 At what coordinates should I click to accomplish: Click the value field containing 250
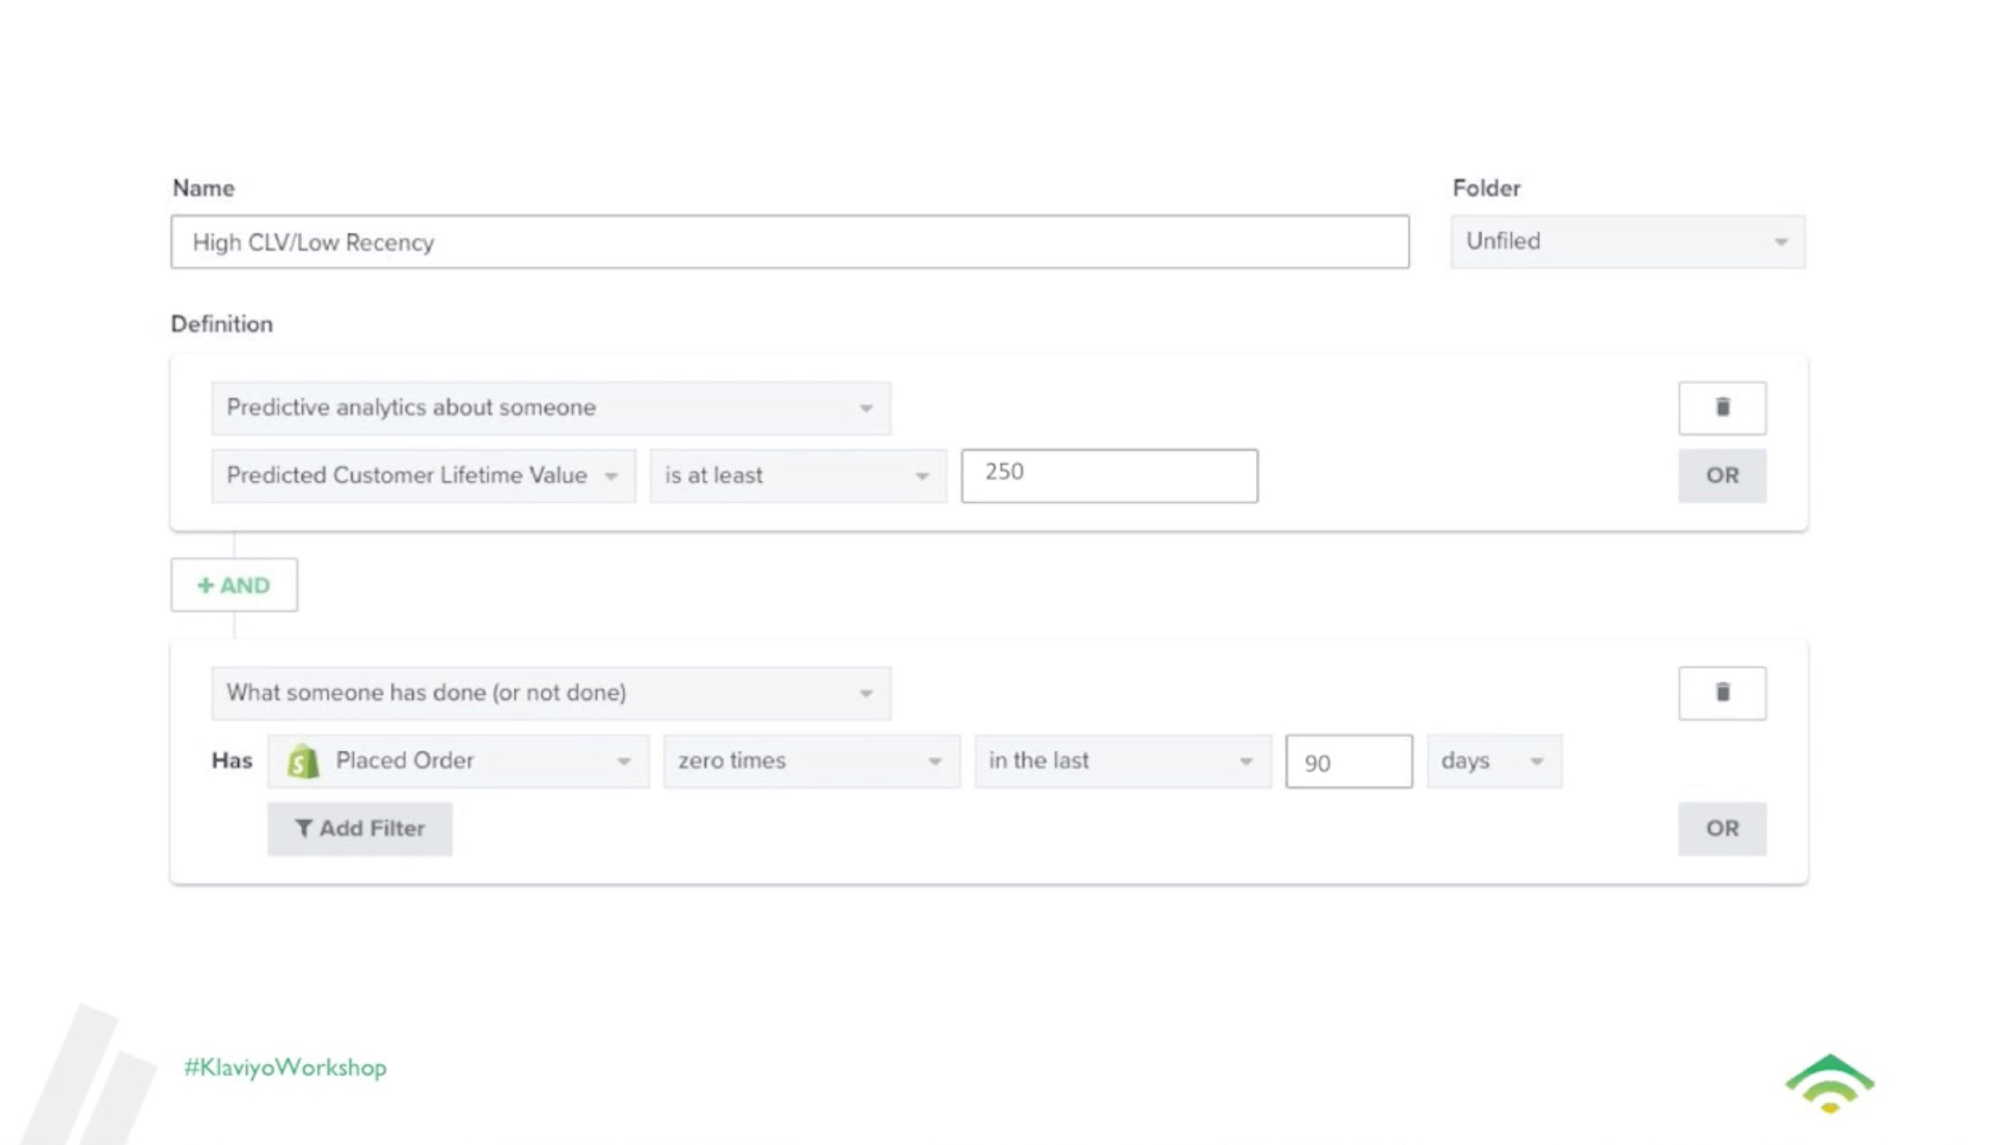click(x=1109, y=475)
